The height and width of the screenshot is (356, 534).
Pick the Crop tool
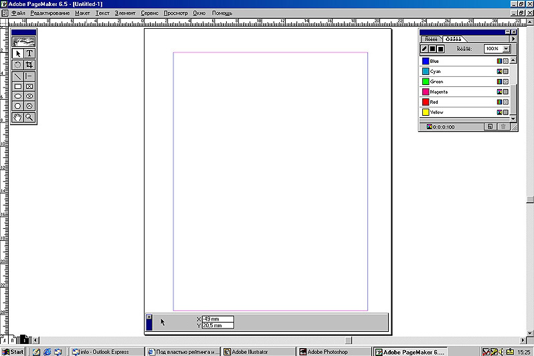pyautogui.click(x=29, y=65)
